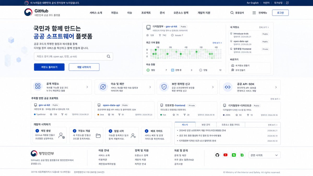Open 전체 보기 in the news tab panel

[x=273, y=125]
